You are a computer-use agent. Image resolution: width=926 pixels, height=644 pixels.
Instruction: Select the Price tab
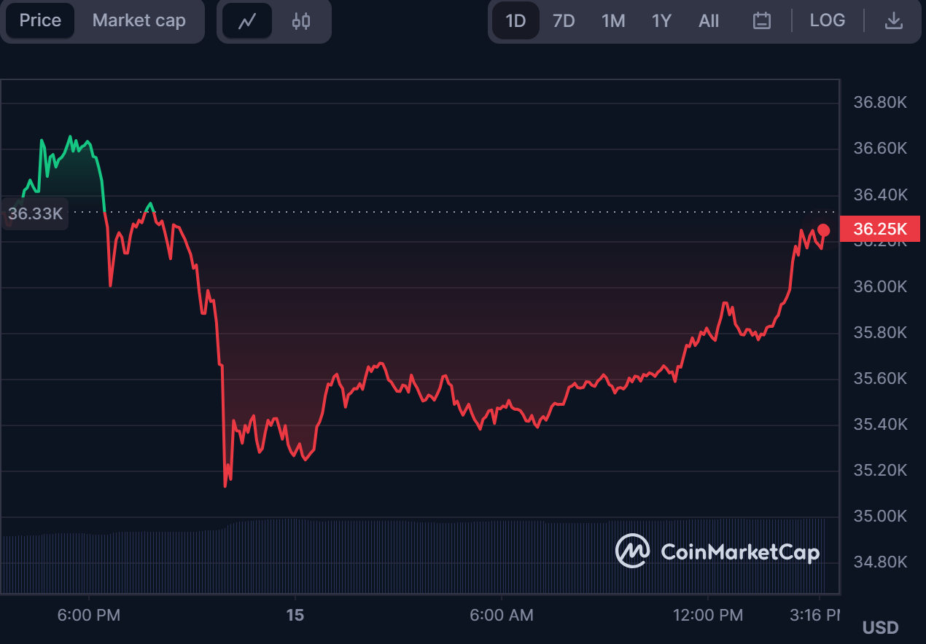pos(40,20)
